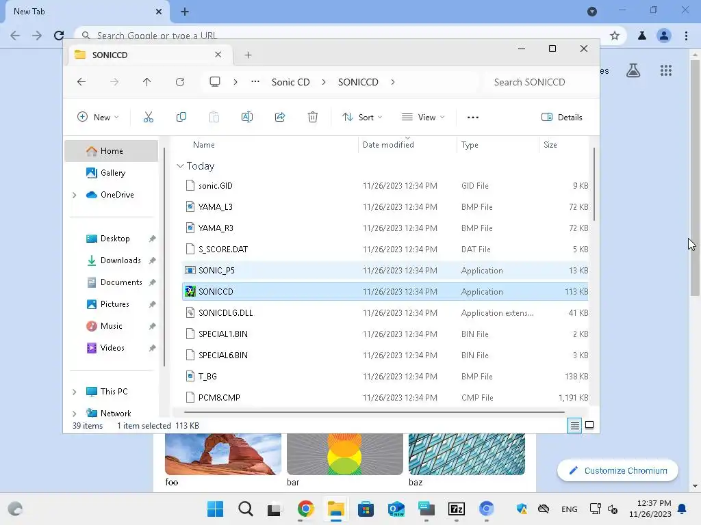Viewport: 701px width, 525px height.
Task: Expand chevron after Sonic CD breadcrumb
Action: pos(324,82)
